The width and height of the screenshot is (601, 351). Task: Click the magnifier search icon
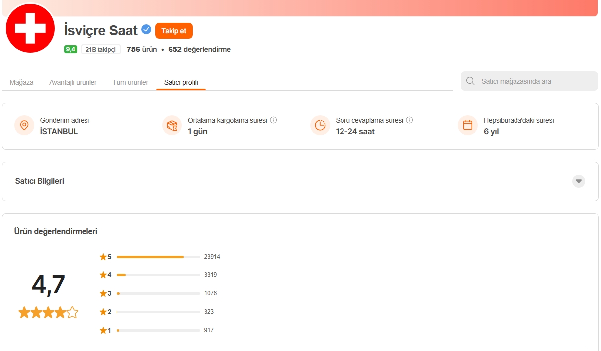pyautogui.click(x=470, y=81)
